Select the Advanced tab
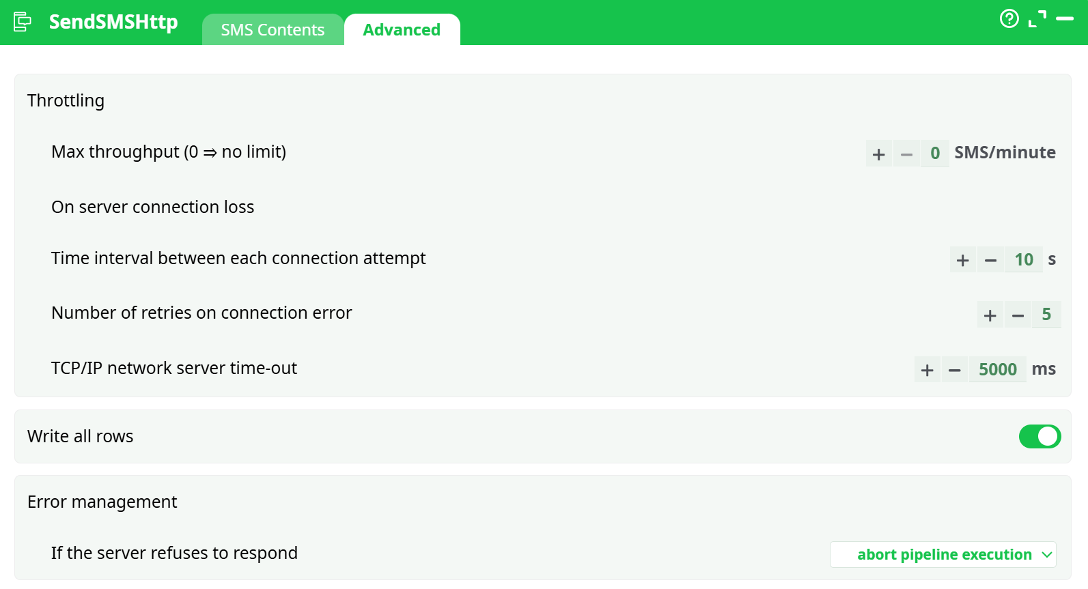Image resolution: width=1088 pixels, height=589 pixels. click(402, 30)
